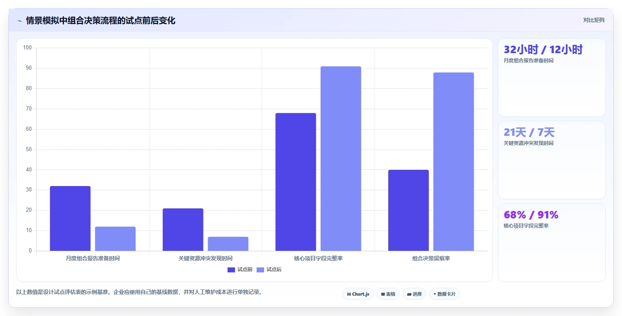622x316 pixels.
Task: Click the card caption 核心项目字段完整率
Action: pyautogui.click(x=526, y=226)
